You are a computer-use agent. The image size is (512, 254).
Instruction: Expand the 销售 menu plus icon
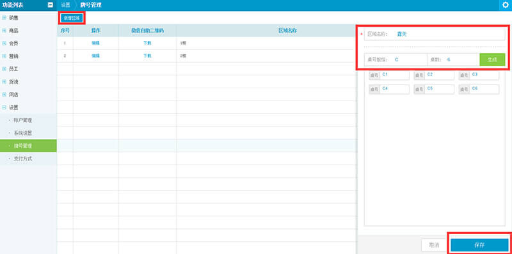[x=4, y=18]
